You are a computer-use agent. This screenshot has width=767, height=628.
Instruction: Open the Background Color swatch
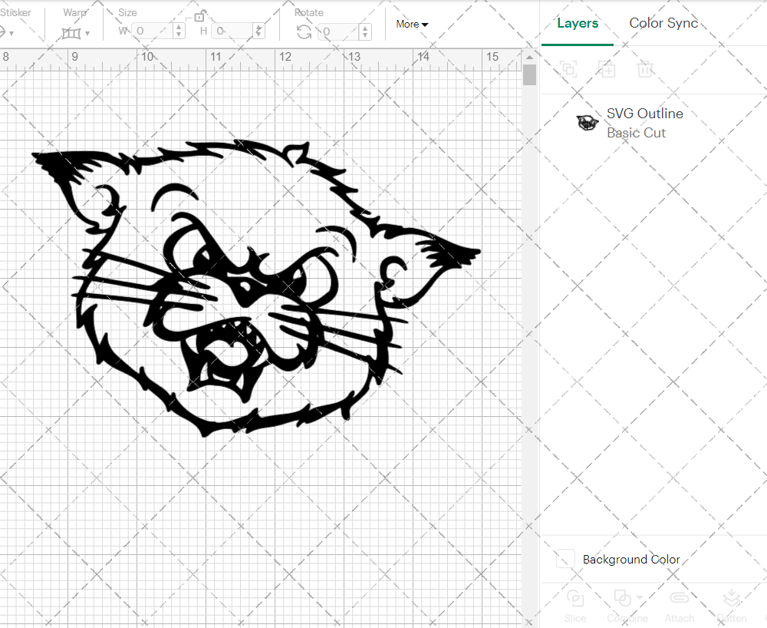[565, 559]
